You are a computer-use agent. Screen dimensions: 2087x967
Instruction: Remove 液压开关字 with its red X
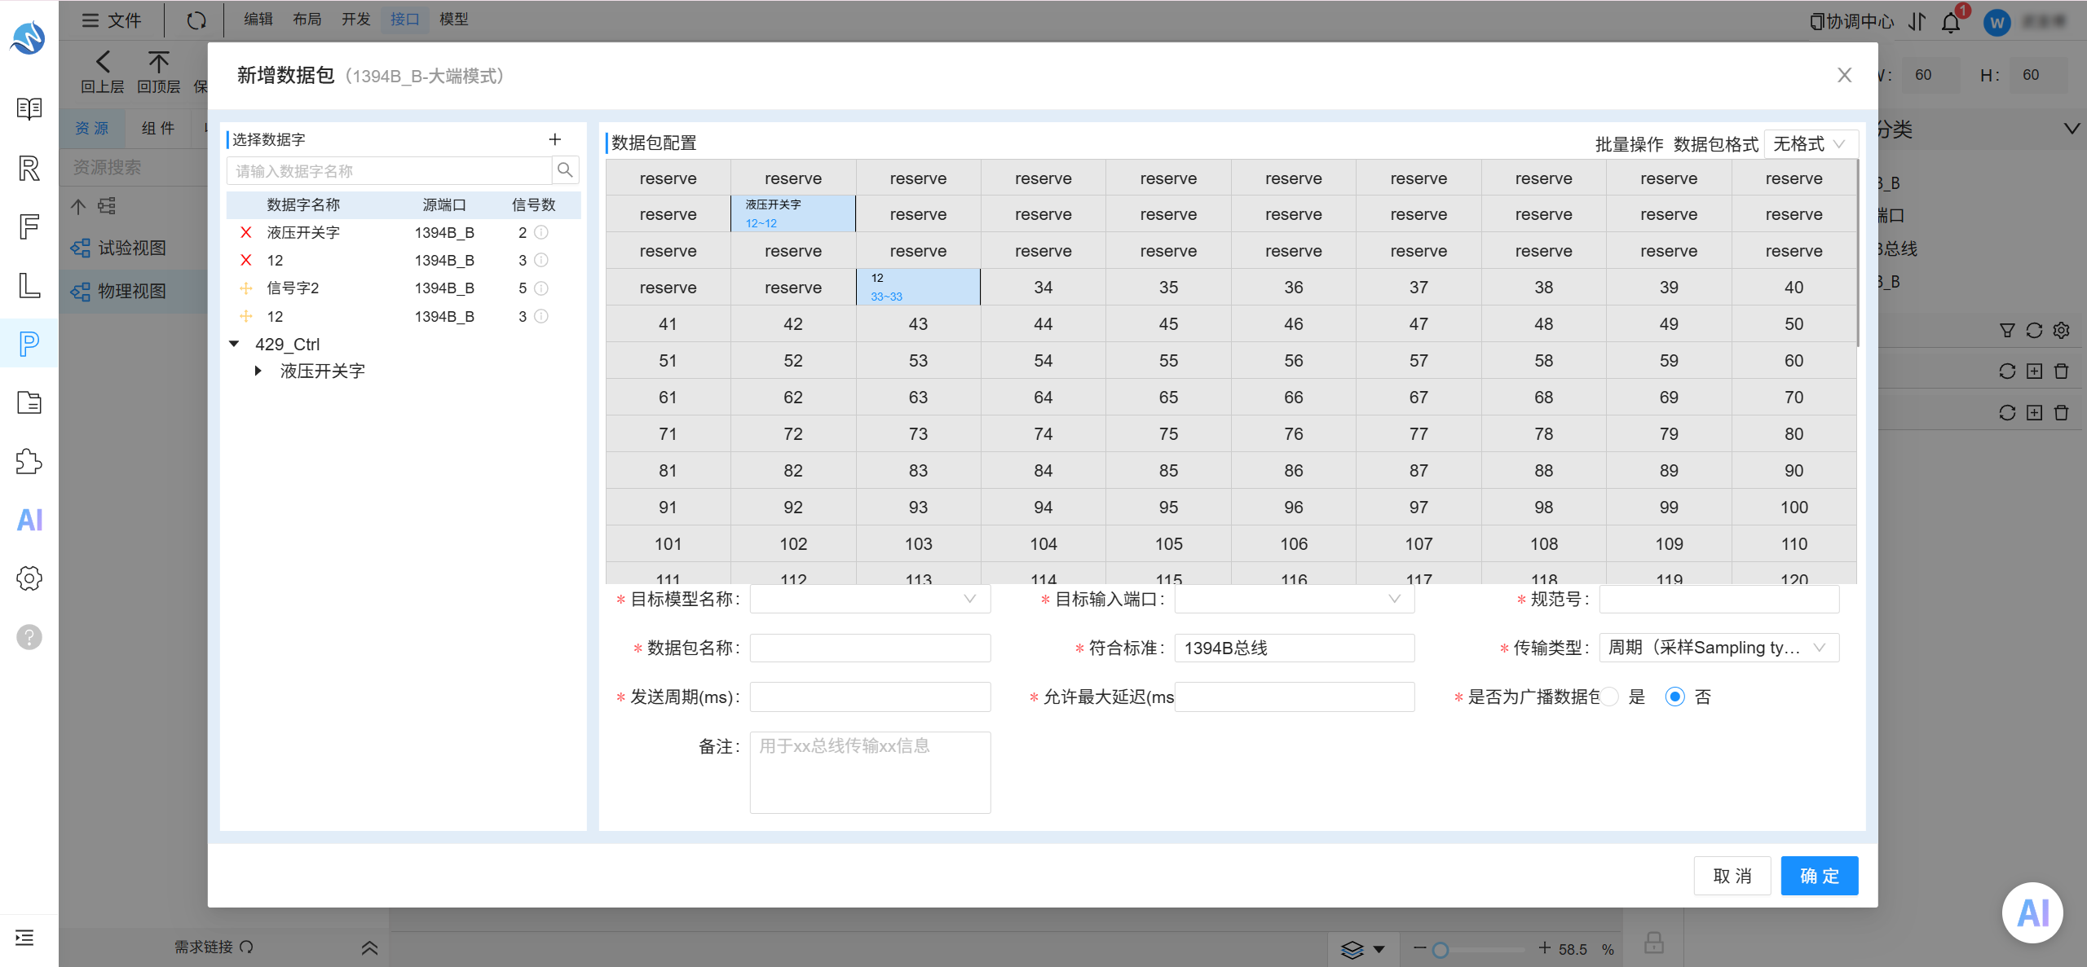245,232
